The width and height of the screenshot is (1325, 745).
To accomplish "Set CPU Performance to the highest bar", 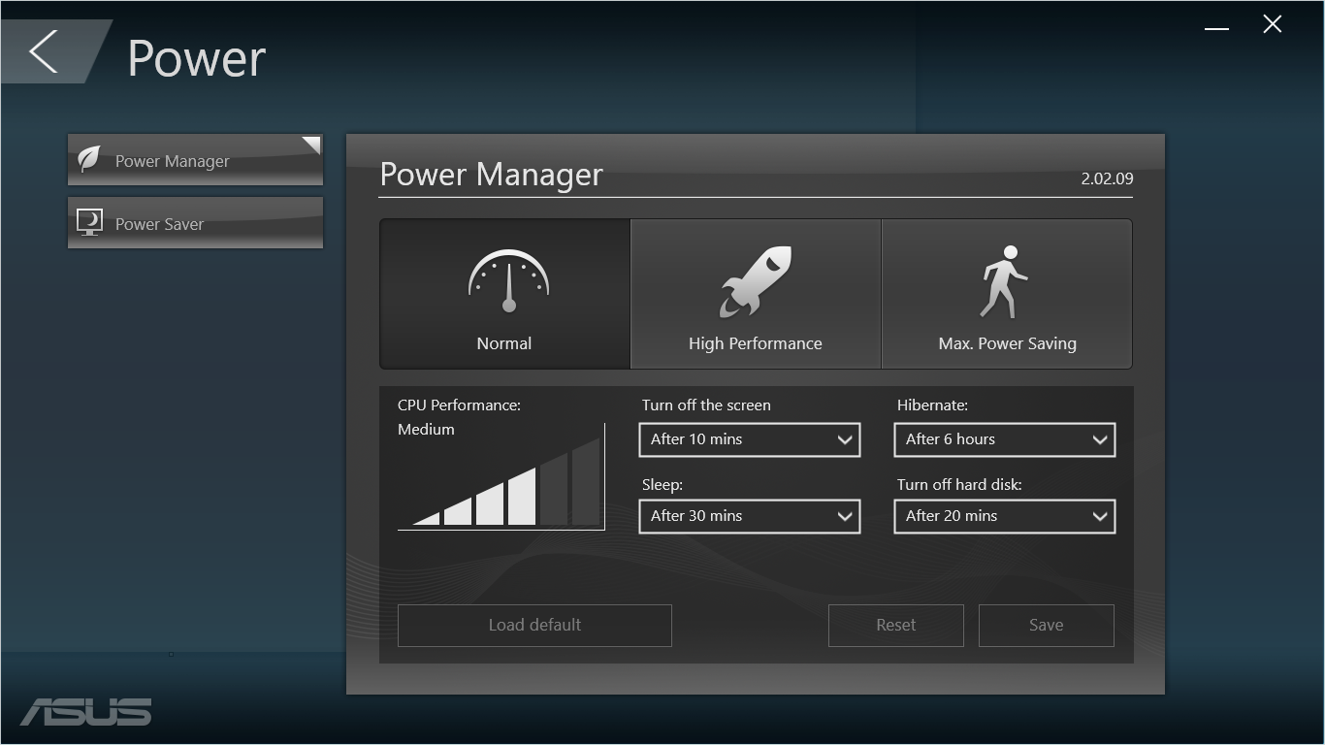I will tap(586, 482).
